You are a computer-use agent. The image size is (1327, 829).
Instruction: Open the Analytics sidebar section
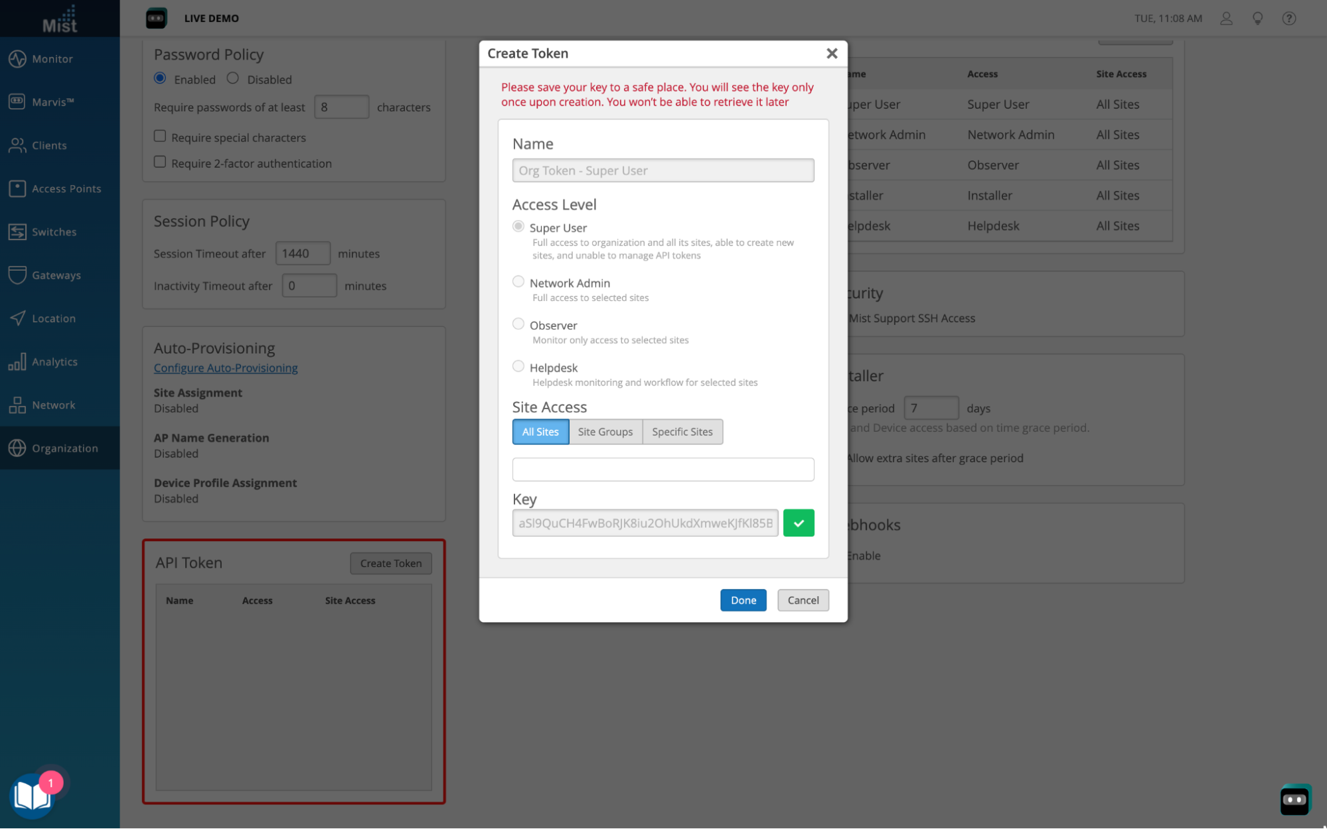coord(60,361)
